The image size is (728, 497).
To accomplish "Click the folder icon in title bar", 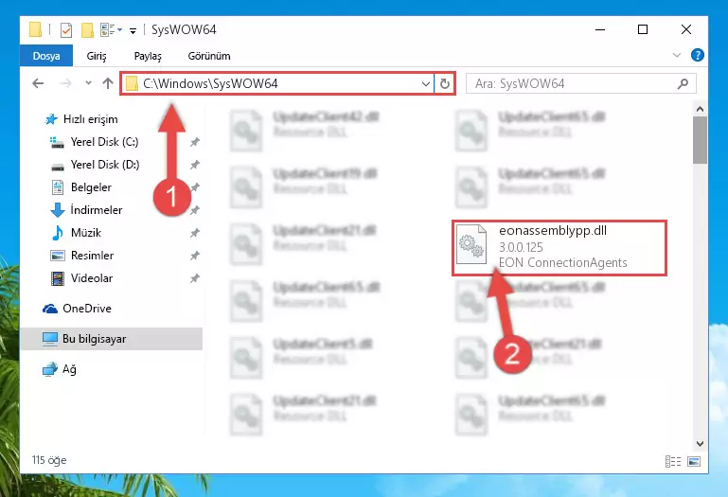I will point(35,29).
